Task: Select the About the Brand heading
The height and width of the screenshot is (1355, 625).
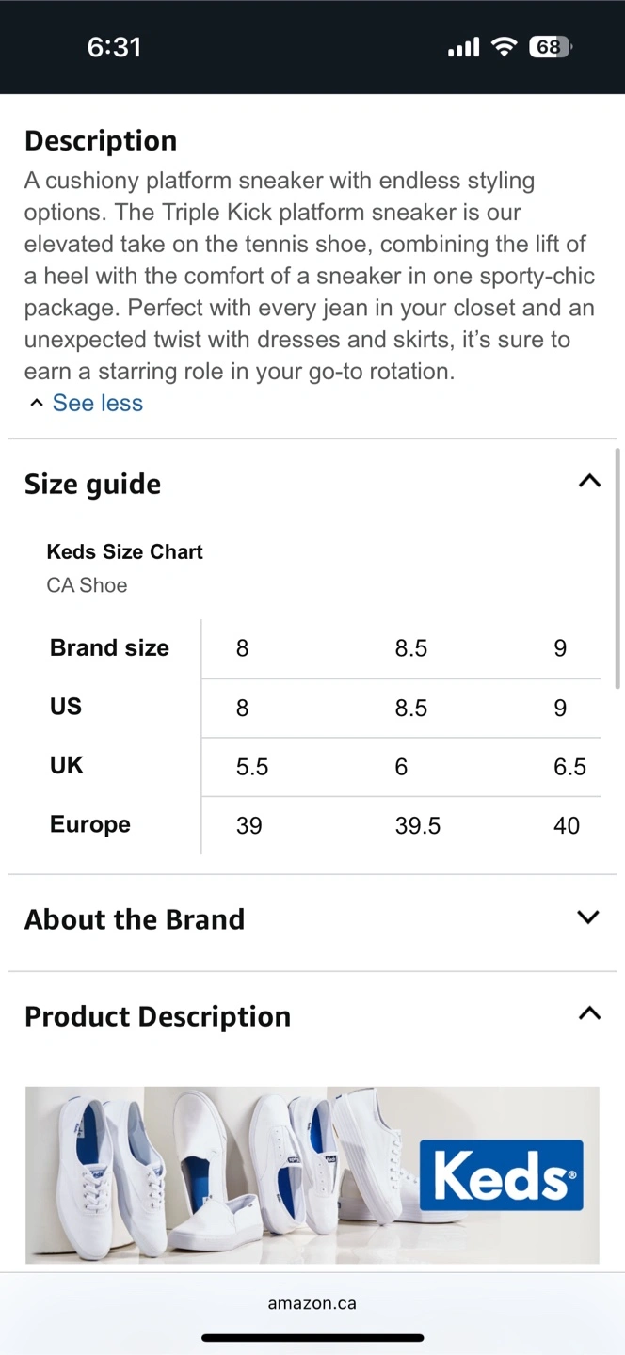Action: tap(135, 919)
